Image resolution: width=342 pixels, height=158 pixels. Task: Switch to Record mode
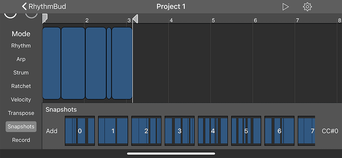pos(21,140)
